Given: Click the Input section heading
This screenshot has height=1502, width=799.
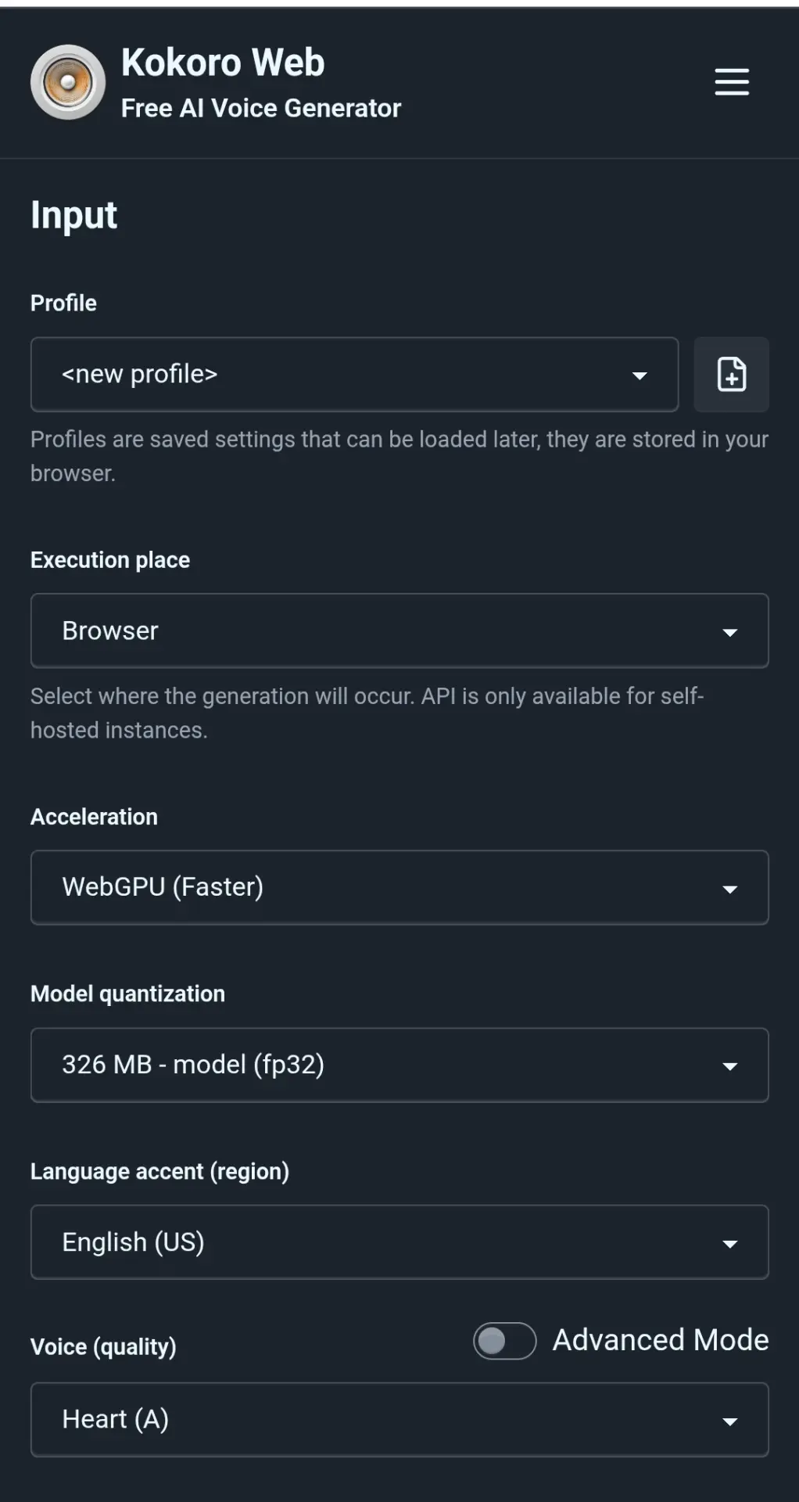Looking at the screenshot, I should click(73, 216).
